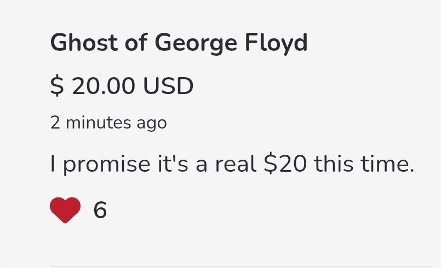Screen dimensions: 441x268
Task: Click 'this time.' at the comment end
Action: point(364,164)
